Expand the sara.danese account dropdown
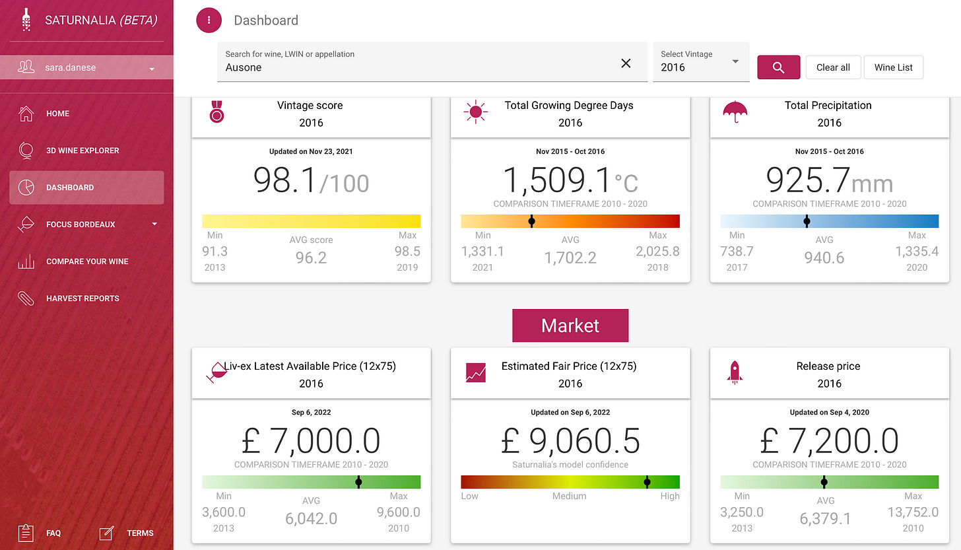This screenshot has width=961, height=550. point(152,69)
